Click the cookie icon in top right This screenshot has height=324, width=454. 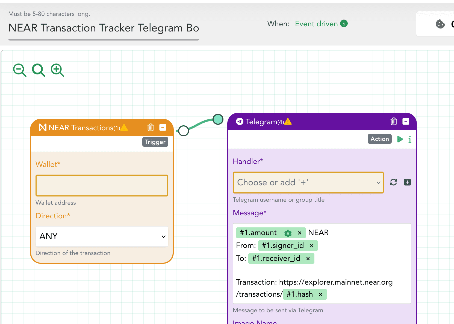coord(440,24)
